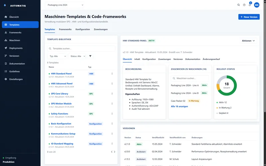
Task: Click the filter funnel icon in template library
Action: coord(90,56)
